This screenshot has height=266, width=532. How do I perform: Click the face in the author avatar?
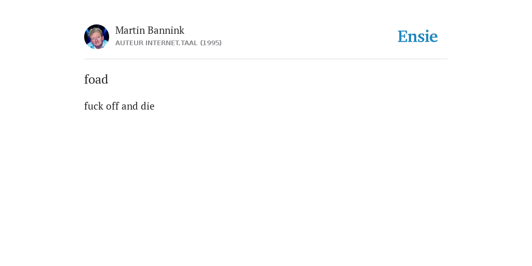pyautogui.click(x=96, y=37)
